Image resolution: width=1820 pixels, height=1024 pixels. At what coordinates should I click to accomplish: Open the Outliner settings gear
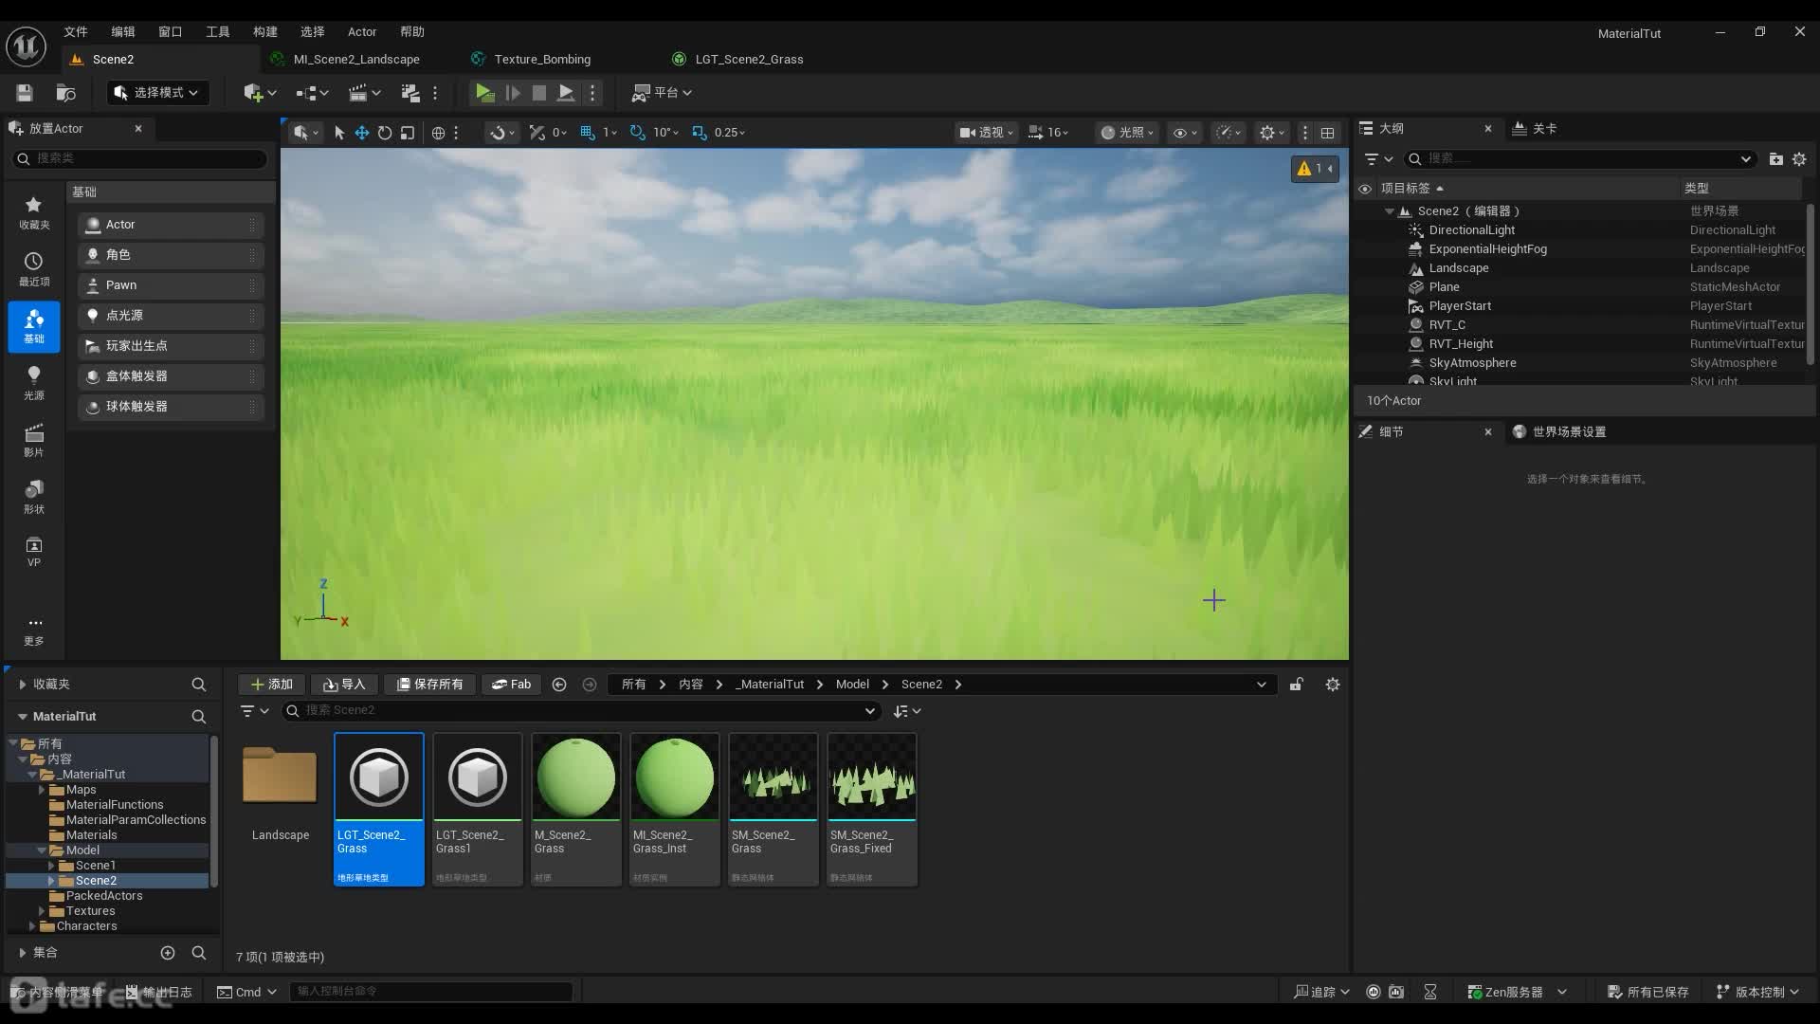point(1799,159)
